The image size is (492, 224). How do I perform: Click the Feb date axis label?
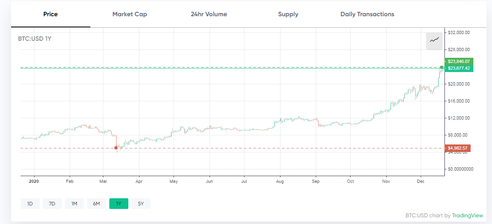click(70, 181)
